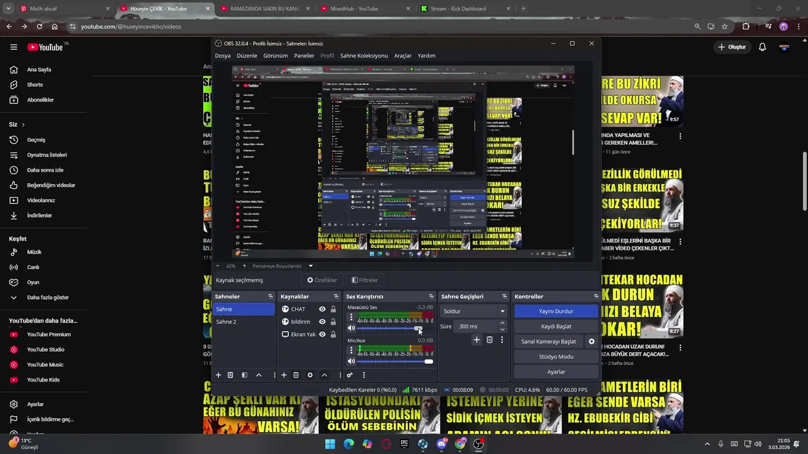
Task: Click Kaydı Başlat button
Action: pos(556,327)
